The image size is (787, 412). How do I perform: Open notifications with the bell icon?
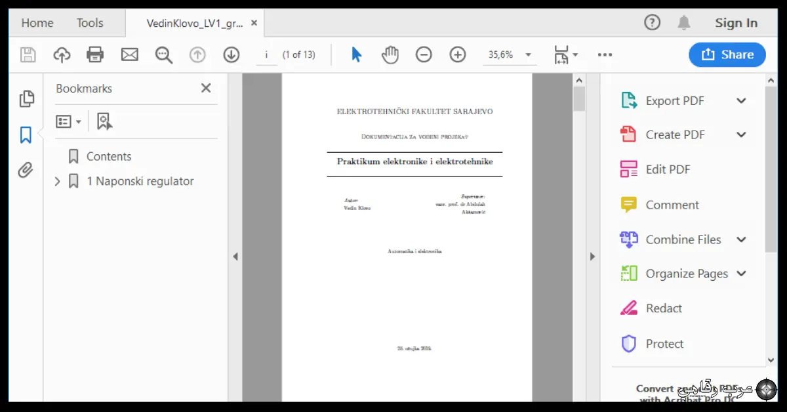[684, 22]
